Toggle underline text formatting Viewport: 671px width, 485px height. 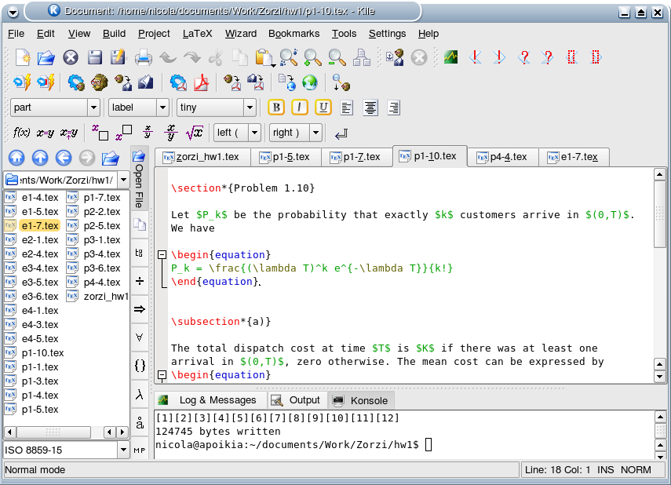pyautogui.click(x=323, y=108)
